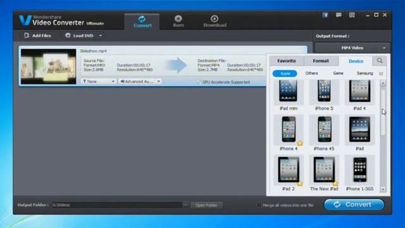Pick the iPhone 4S device preset
This screenshot has height=228, width=405.
(x=324, y=133)
